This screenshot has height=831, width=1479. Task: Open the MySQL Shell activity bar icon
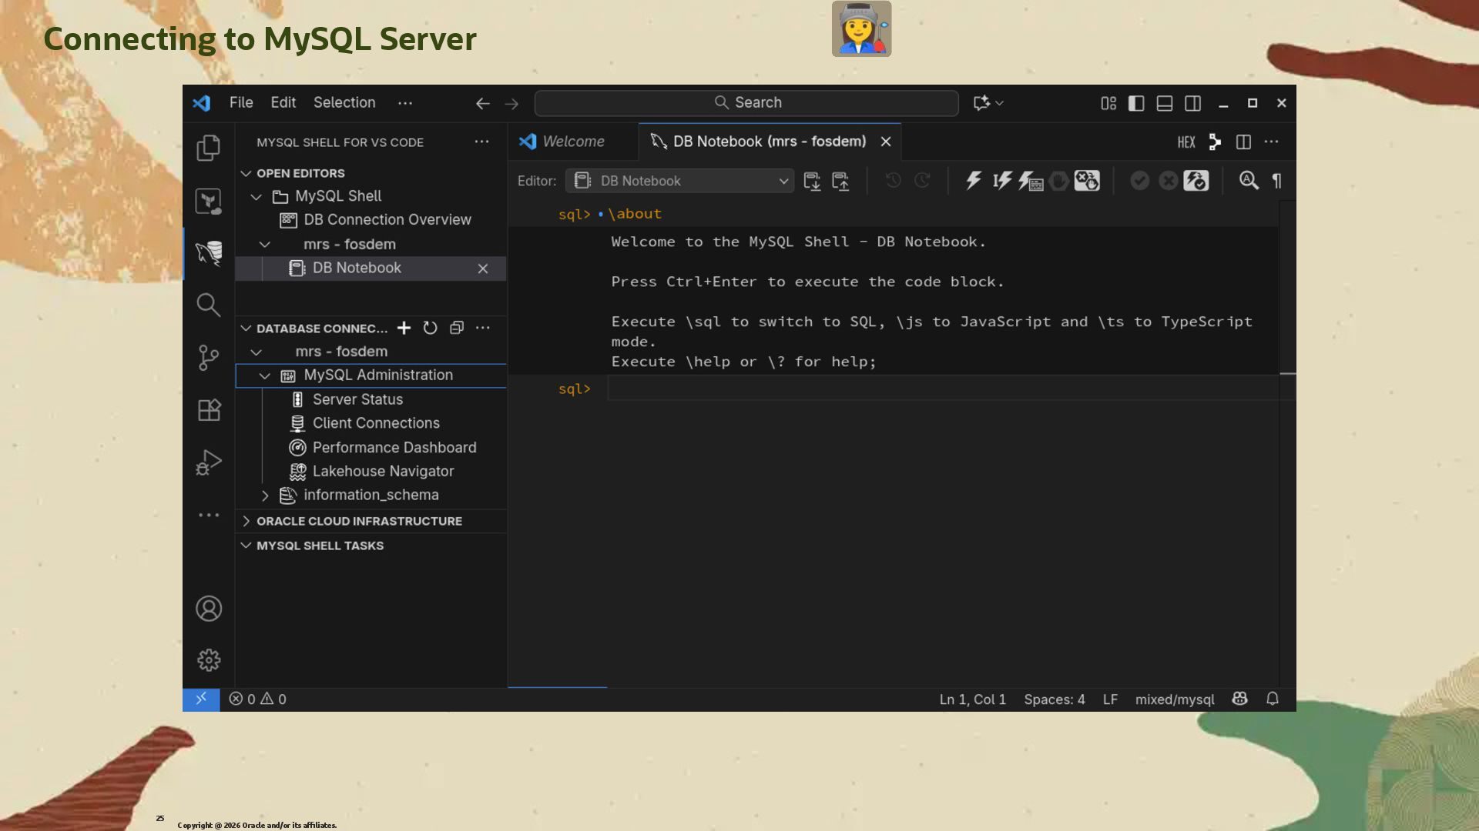[209, 252]
